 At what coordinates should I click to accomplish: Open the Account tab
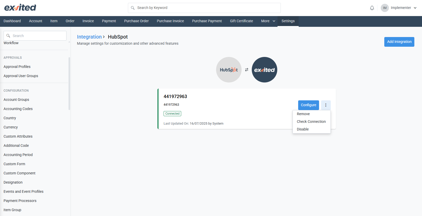pyautogui.click(x=36, y=21)
